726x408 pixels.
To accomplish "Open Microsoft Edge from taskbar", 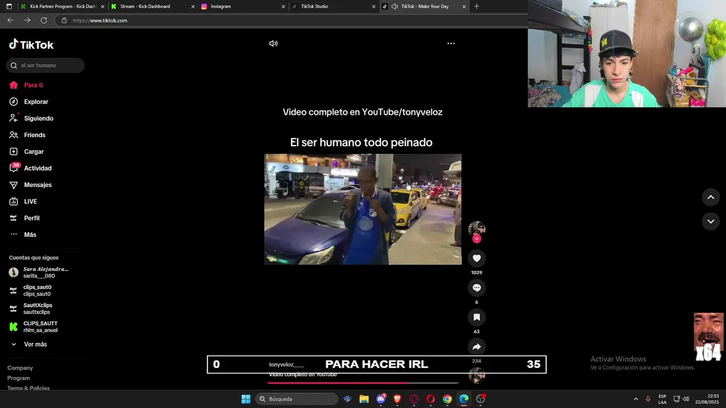I will tap(464, 399).
